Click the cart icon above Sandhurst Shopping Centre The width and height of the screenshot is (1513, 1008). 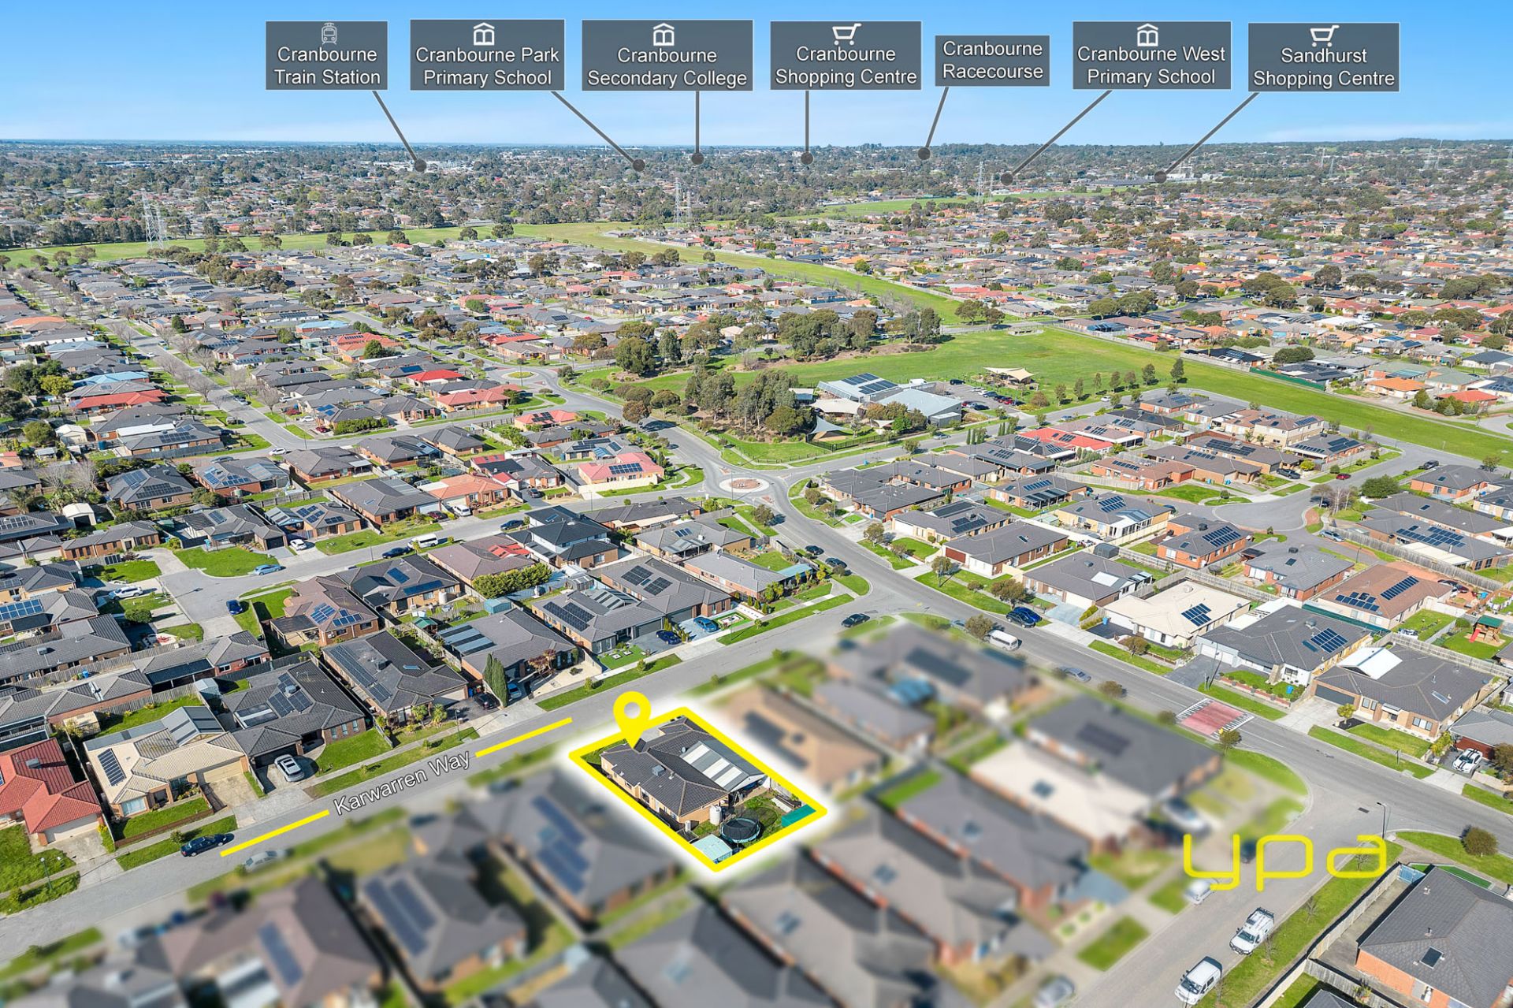coord(1323,35)
